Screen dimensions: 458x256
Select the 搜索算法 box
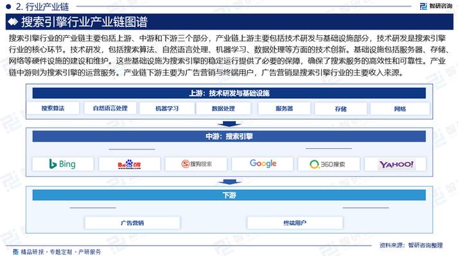(53, 108)
